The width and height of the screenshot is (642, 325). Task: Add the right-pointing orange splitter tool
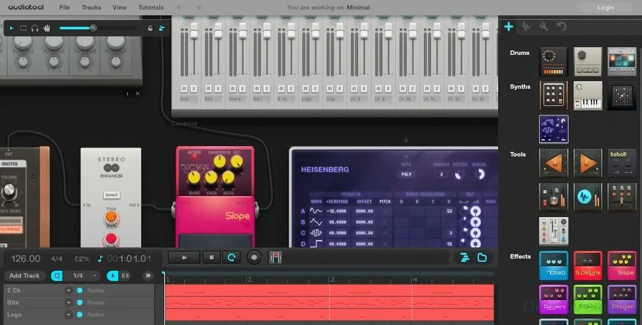[x=588, y=163]
